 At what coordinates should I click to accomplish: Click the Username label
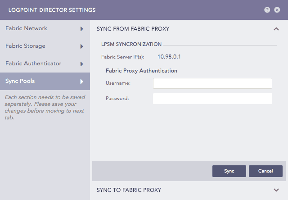118,83
